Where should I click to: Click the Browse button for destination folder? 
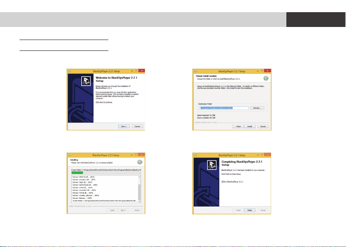257,108
